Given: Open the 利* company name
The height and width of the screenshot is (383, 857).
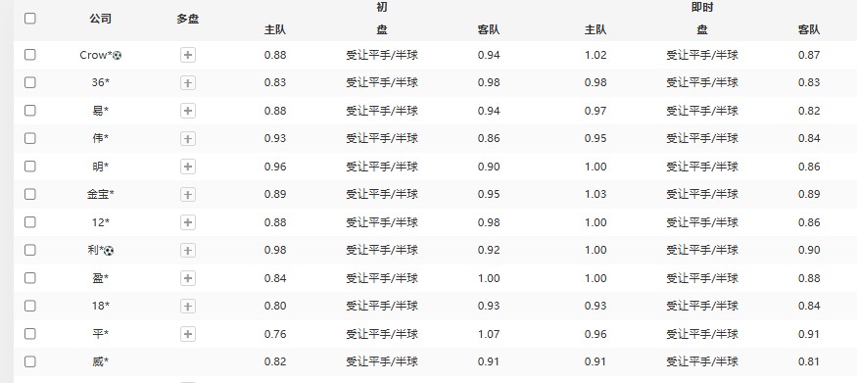Looking at the screenshot, I should pos(96,250).
